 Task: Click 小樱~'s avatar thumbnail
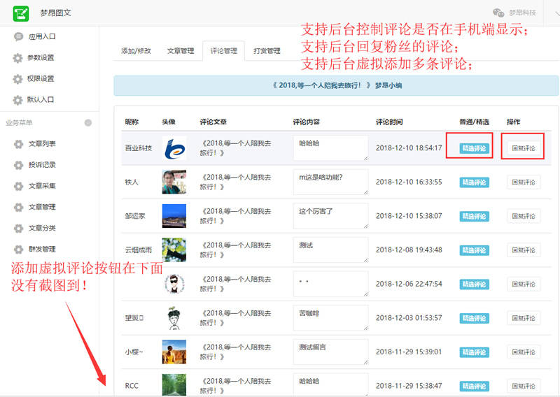tap(174, 352)
